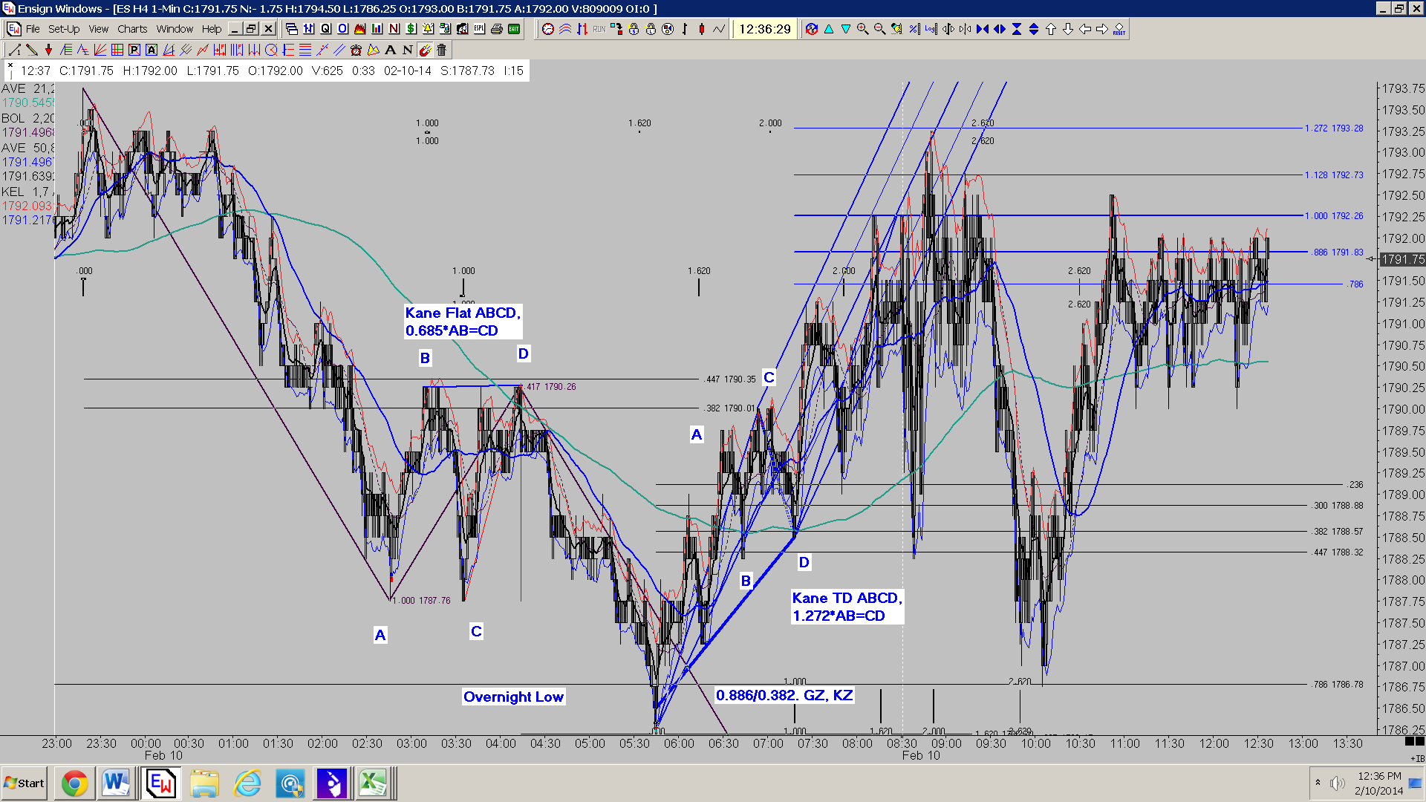The width and height of the screenshot is (1426, 802).
Task: Toggle the percent scale button
Action: tap(914, 29)
